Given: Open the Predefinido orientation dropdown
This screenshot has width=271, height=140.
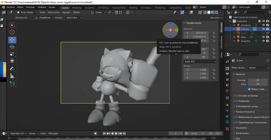Looking at the screenshot, I should point(44,18).
